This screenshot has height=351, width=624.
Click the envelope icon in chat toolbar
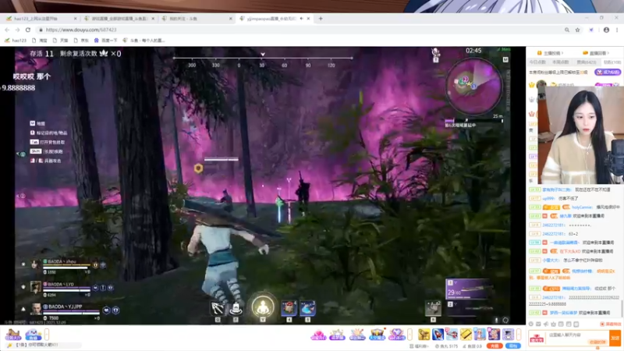click(538, 324)
